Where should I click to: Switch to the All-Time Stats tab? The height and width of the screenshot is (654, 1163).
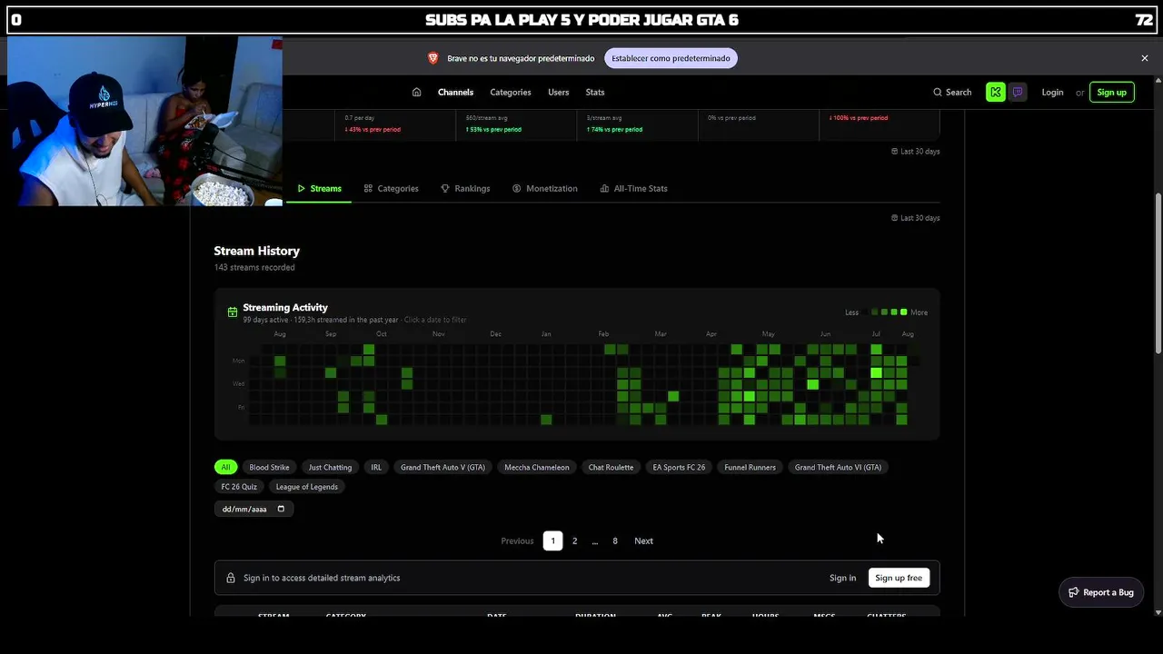[634, 189]
